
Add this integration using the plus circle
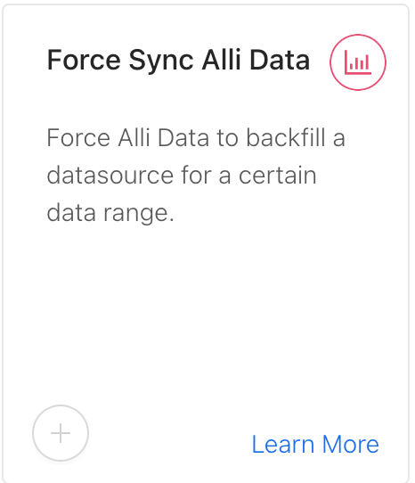[61, 433]
